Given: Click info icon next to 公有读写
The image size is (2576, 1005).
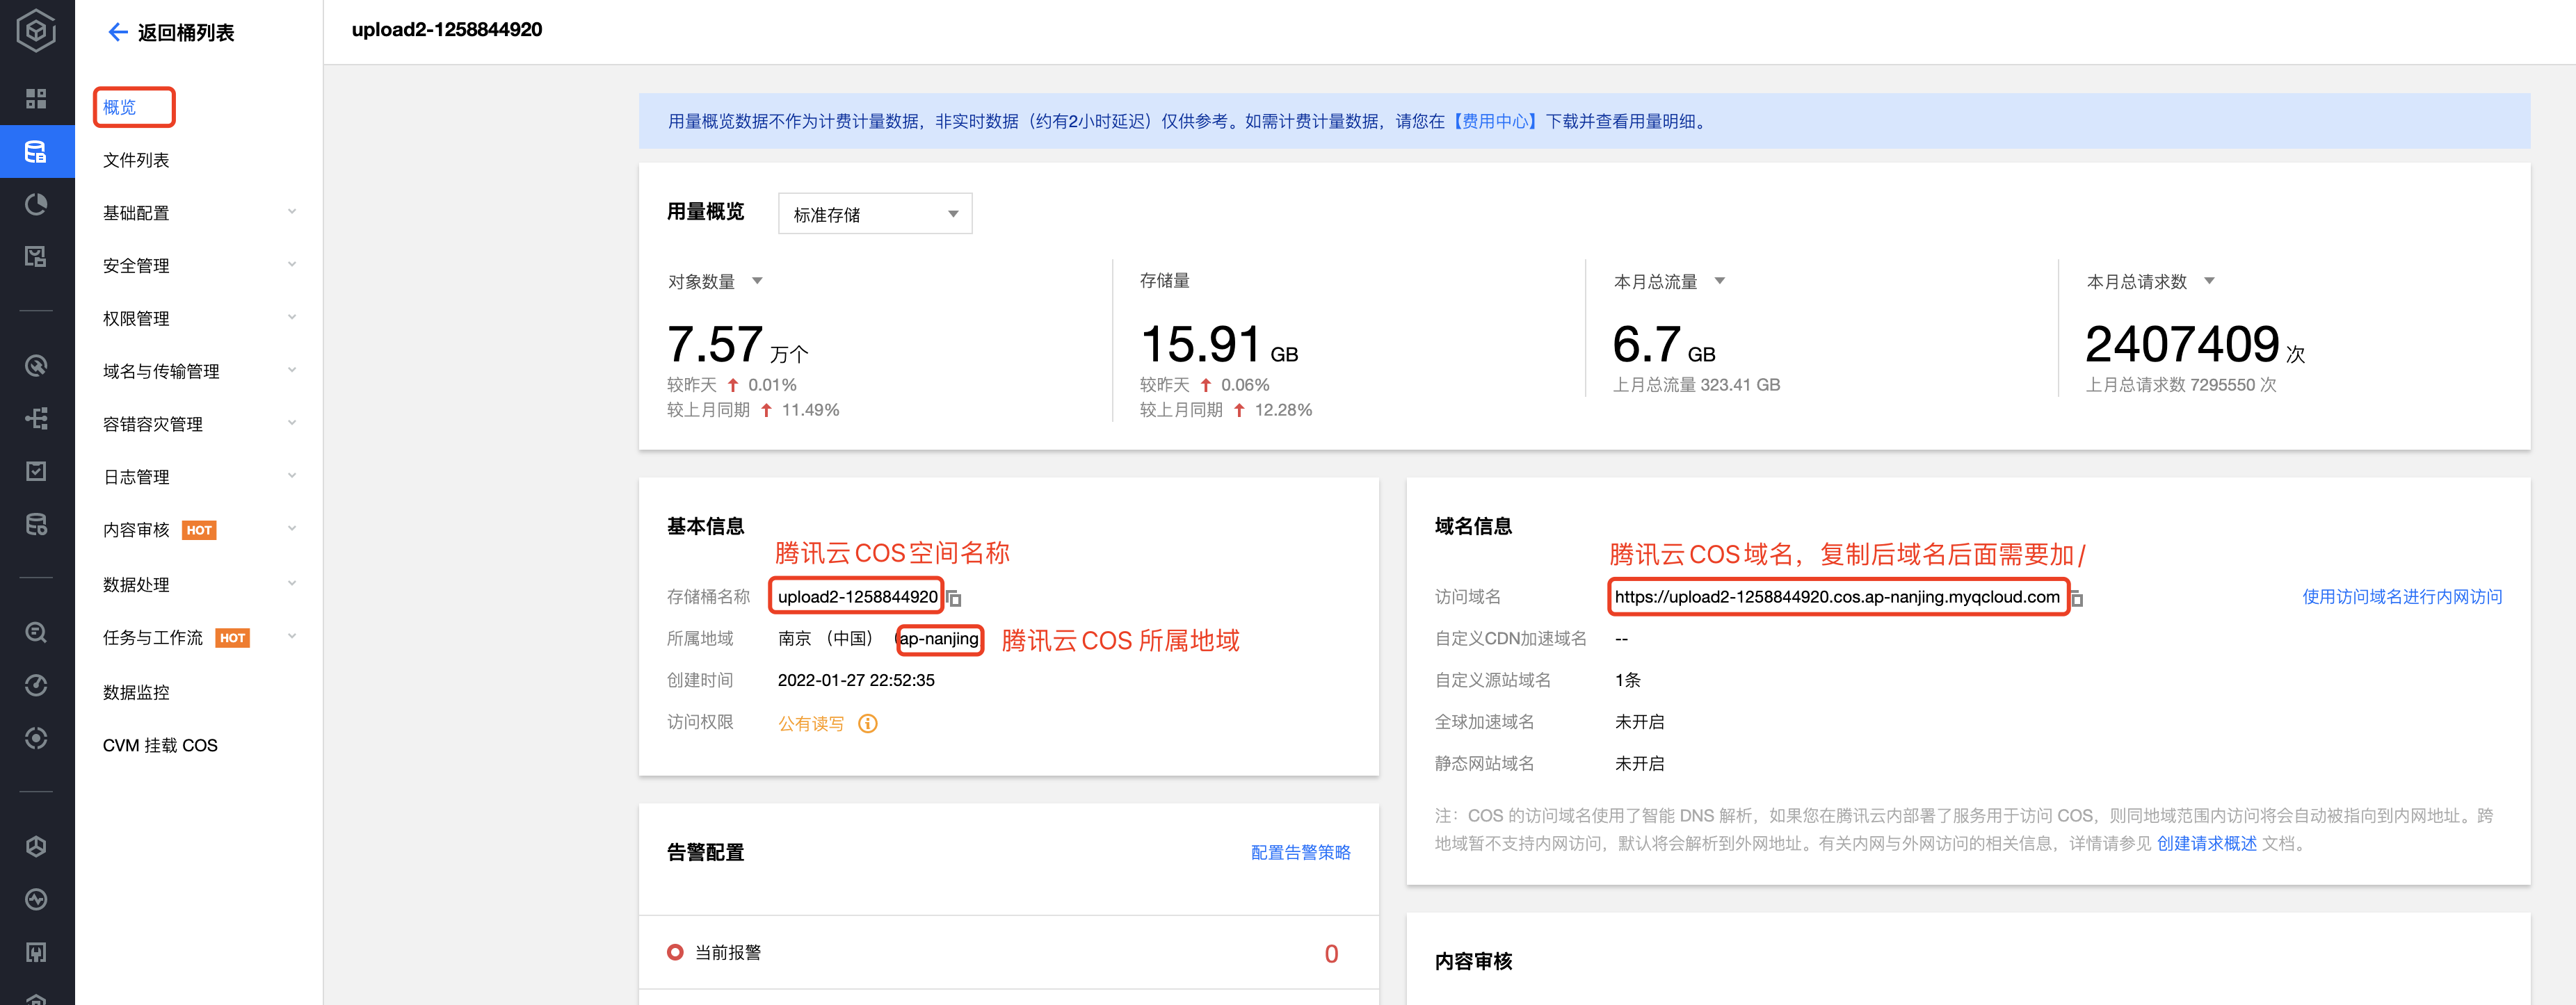Looking at the screenshot, I should click(868, 724).
